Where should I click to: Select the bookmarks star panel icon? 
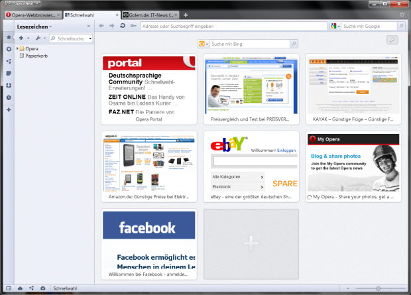[9, 37]
